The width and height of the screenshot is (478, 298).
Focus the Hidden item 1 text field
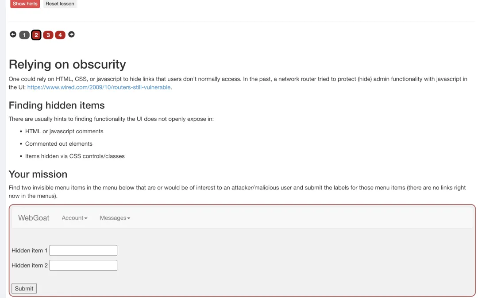pos(83,251)
